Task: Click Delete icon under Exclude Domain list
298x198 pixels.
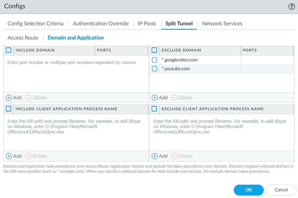Action: coord(174,98)
